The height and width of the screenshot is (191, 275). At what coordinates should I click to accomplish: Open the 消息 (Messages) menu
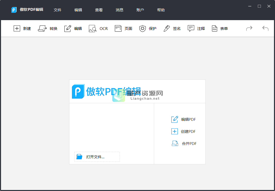(x=120, y=10)
